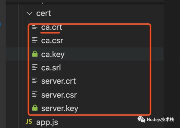Open the ca.srl file
Image resolution: width=180 pixels, height=128 pixels.
[51, 67]
